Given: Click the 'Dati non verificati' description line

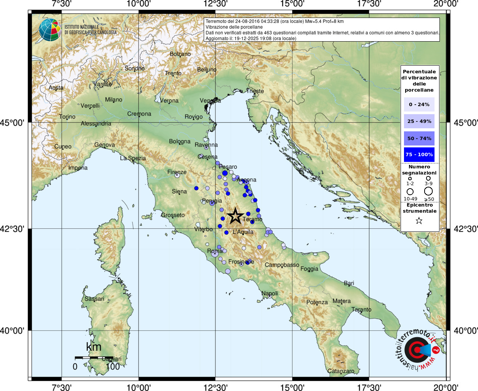Looking at the screenshot, I should (322, 33).
